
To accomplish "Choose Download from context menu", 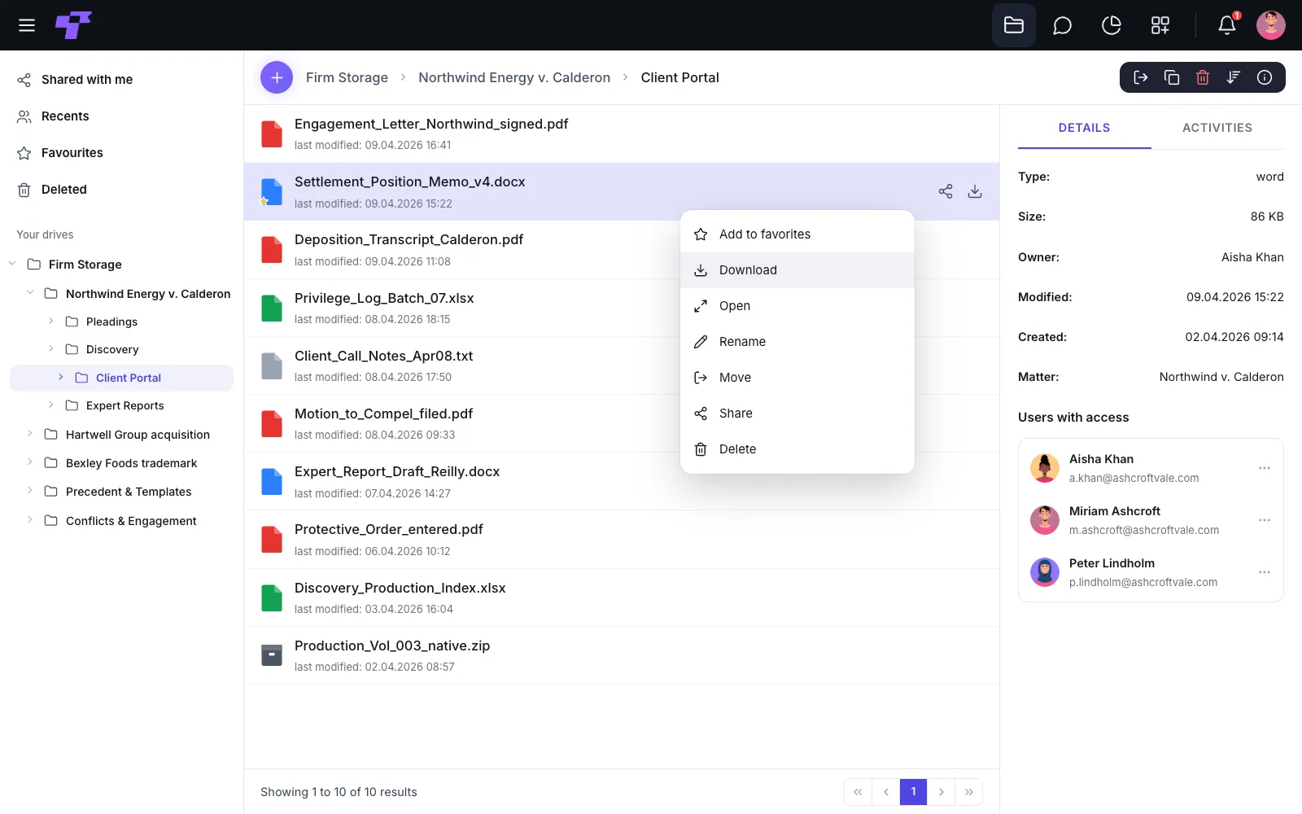I will point(797,270).
